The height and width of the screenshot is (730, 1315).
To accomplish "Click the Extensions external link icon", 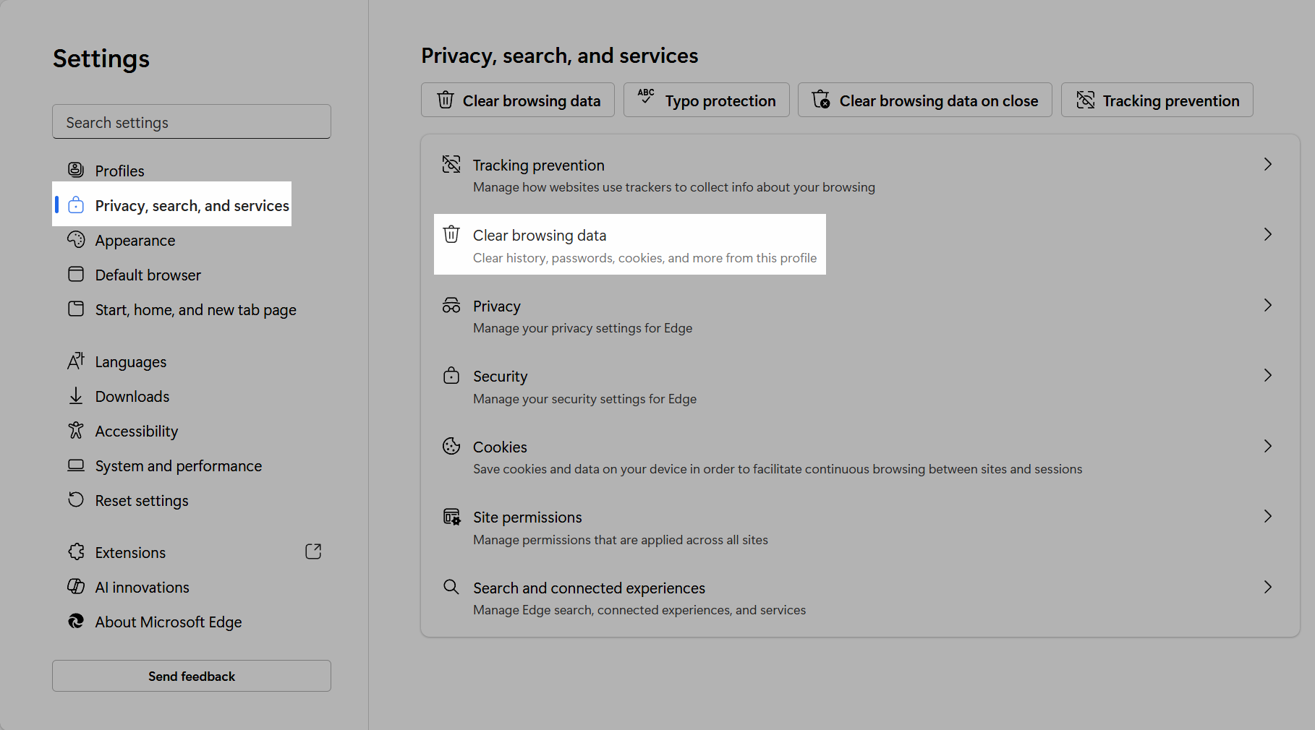I will tap(313, 551).
